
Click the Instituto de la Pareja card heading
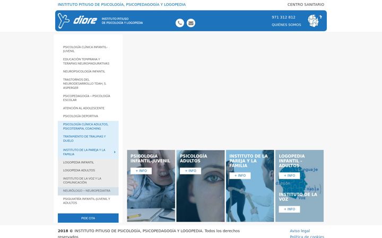(248, 161)
